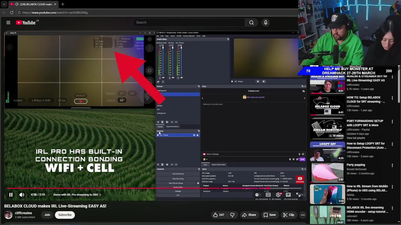401x225 pixels.
Task: Open the new tab plus button
Action: 63,4
